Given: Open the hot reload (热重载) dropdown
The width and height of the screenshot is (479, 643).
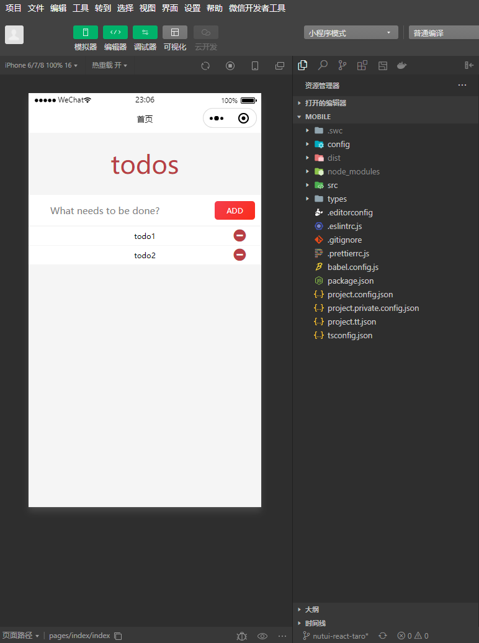Looking at the screenshot, I should [x=109, y=65].
